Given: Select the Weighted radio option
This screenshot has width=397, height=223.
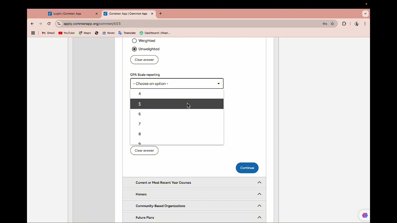Looking at the screenshot, I should [134, 41].
